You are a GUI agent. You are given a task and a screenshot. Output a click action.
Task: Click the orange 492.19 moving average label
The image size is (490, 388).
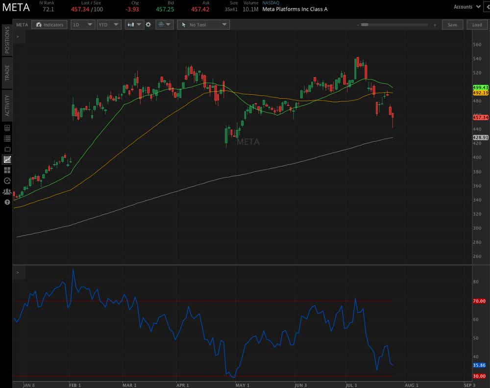pyautogui.click(x=480, y=93)
